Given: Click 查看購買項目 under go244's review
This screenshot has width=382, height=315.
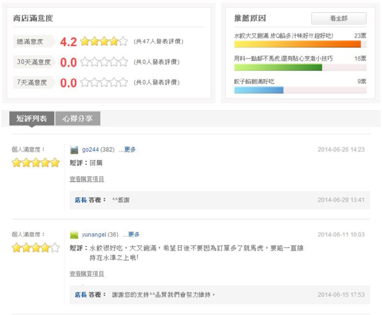Looking at the screenshot, I should (x=87, y=179).
